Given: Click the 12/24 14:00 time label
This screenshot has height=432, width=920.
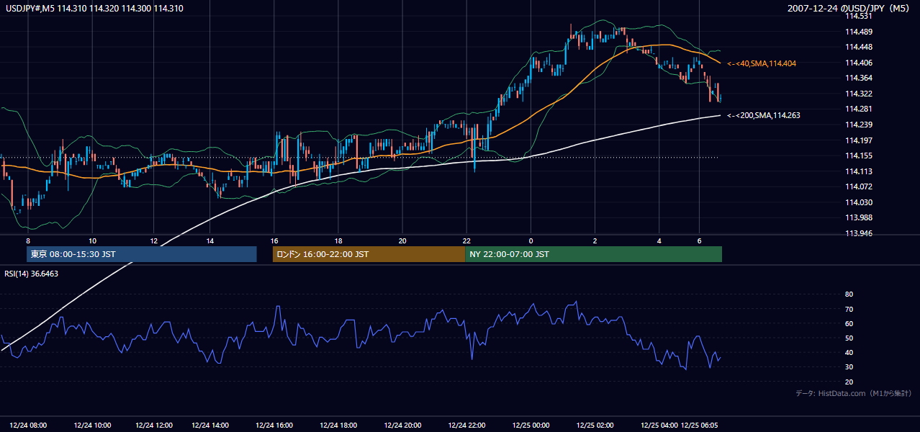Looking at the screenshot, I should point(210,426).
